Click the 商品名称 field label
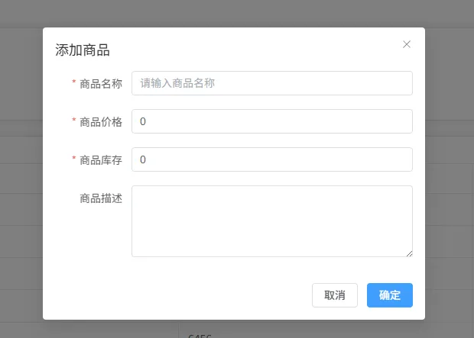Screen dimensions: 474x338 pos(101,84)
